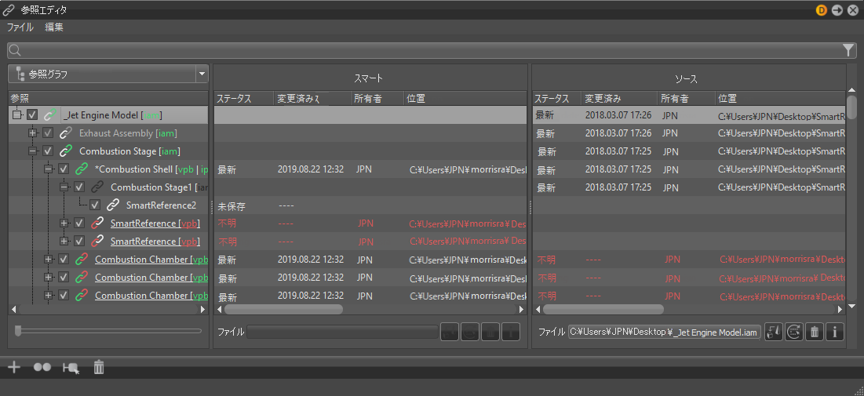Select the *Combustion Shell row label
Screen dimensions: 864x396
point(151,169)
